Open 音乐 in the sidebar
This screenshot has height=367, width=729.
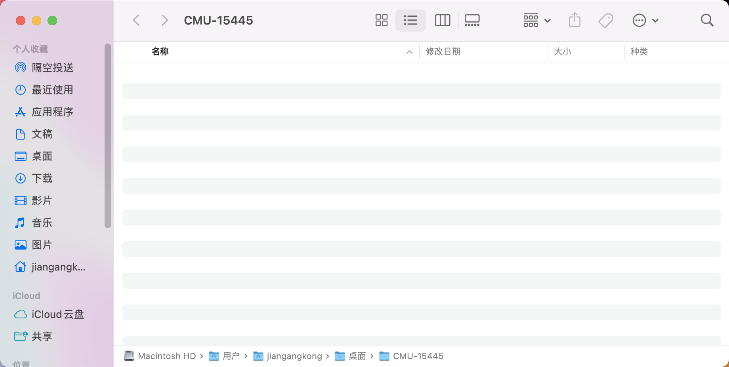tap(42, 223)
